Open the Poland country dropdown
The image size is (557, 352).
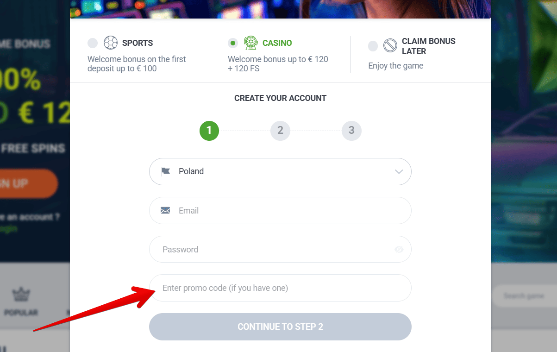coord(280,171)
